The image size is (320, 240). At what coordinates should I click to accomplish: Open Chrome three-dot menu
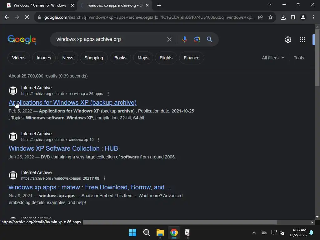[313, 17]
